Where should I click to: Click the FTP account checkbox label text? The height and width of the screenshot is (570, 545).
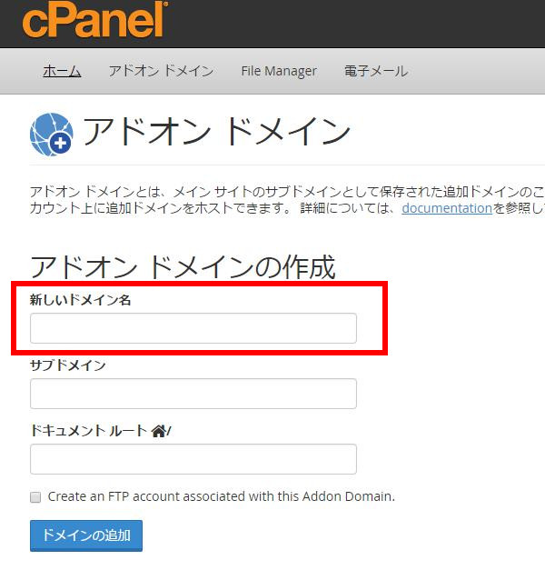click(221, 496)
